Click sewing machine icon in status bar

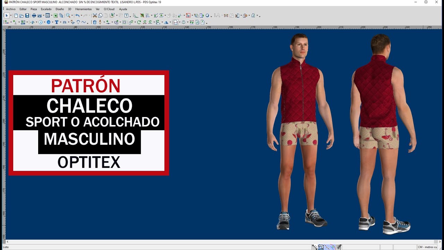[x=321, y=247]
